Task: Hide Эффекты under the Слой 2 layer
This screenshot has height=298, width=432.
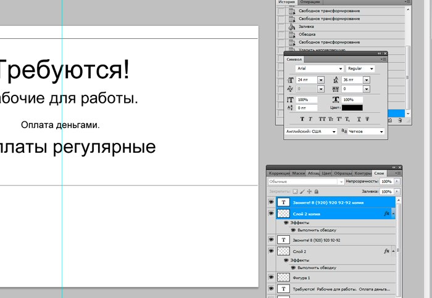Action: click(286, 260)
